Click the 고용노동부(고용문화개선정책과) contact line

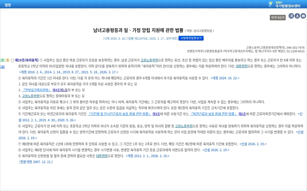tap(275, 48)
